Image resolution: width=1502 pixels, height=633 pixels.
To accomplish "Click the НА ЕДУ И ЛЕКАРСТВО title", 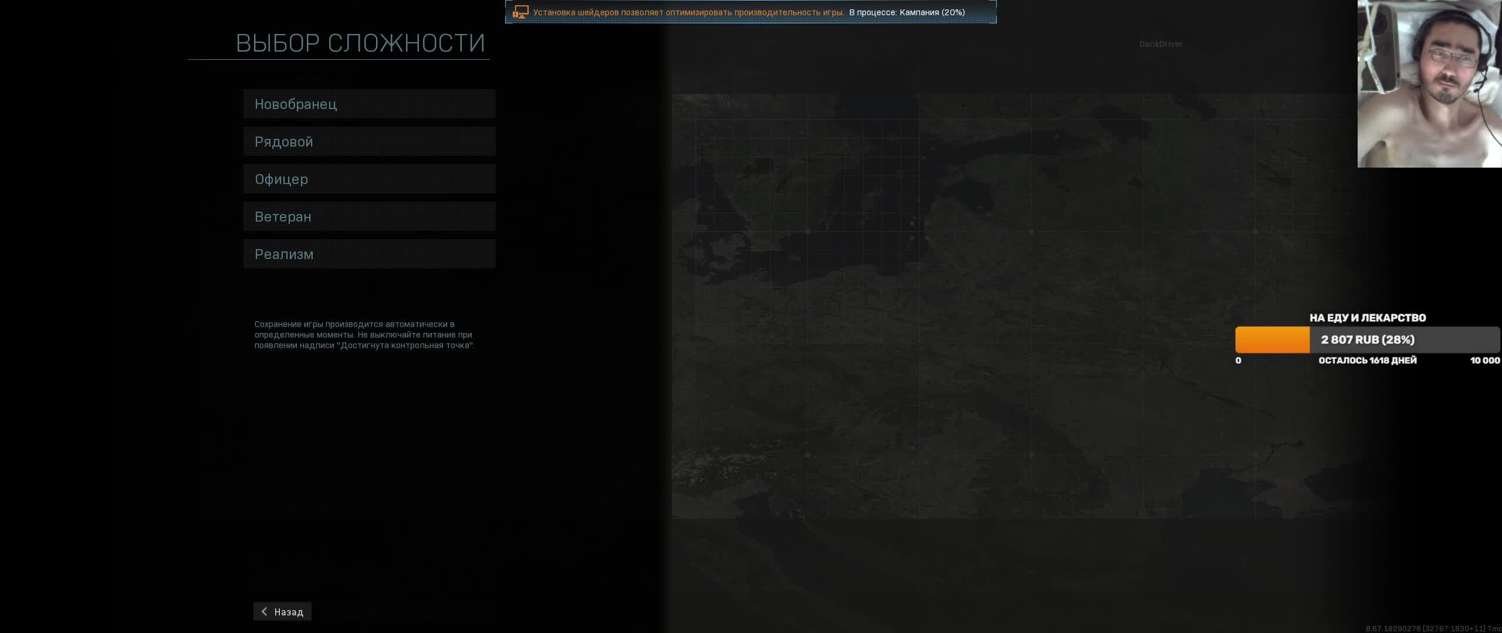I will click(x=1368, y=318).
